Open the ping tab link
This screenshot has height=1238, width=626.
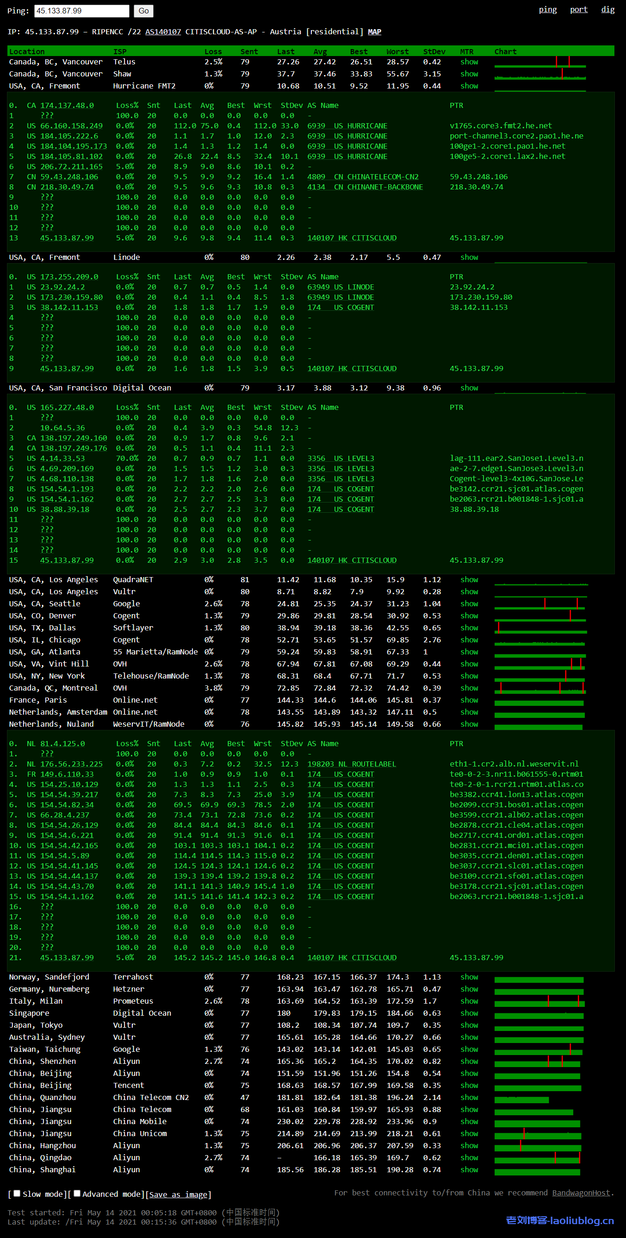[547, 10]
